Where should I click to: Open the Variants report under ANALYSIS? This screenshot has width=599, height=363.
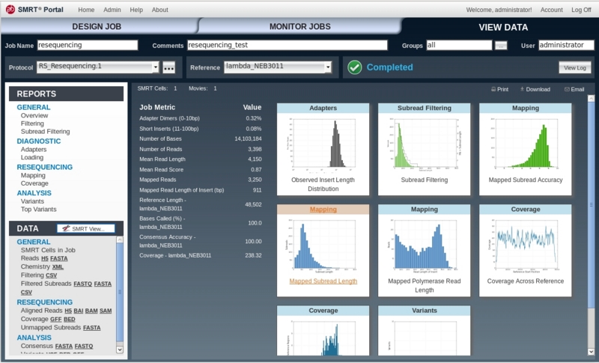(32, 201)
